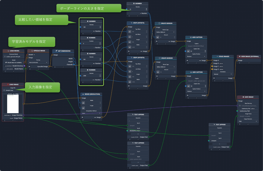Click the Width output handle on Get Dimensions
The width and height of the screenshot is (263, 171).
(x=74, y=59)
